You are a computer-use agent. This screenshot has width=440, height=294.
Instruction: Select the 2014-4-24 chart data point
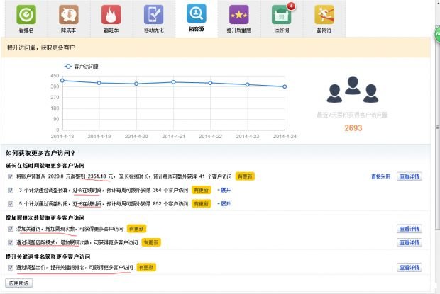(285, 86)
